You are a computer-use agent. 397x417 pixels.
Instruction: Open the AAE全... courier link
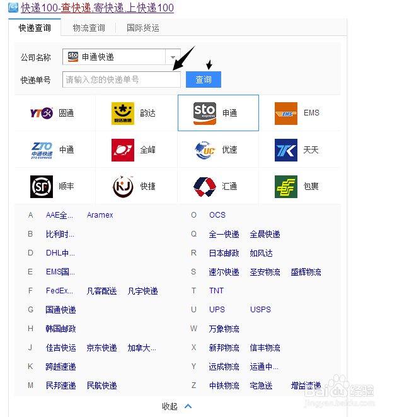click(x=59, y=215)
